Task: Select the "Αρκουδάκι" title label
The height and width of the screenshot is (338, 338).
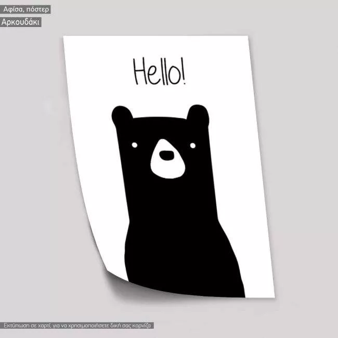Action: pos(20,22)
